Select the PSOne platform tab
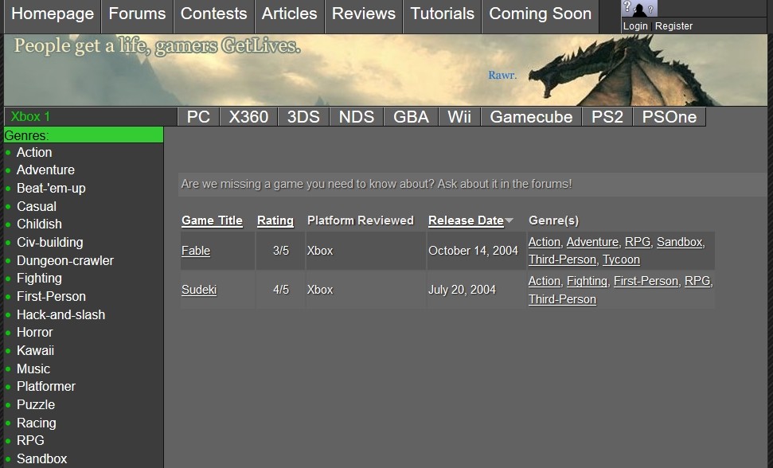773x468 pixels. (x=669, y=117)
